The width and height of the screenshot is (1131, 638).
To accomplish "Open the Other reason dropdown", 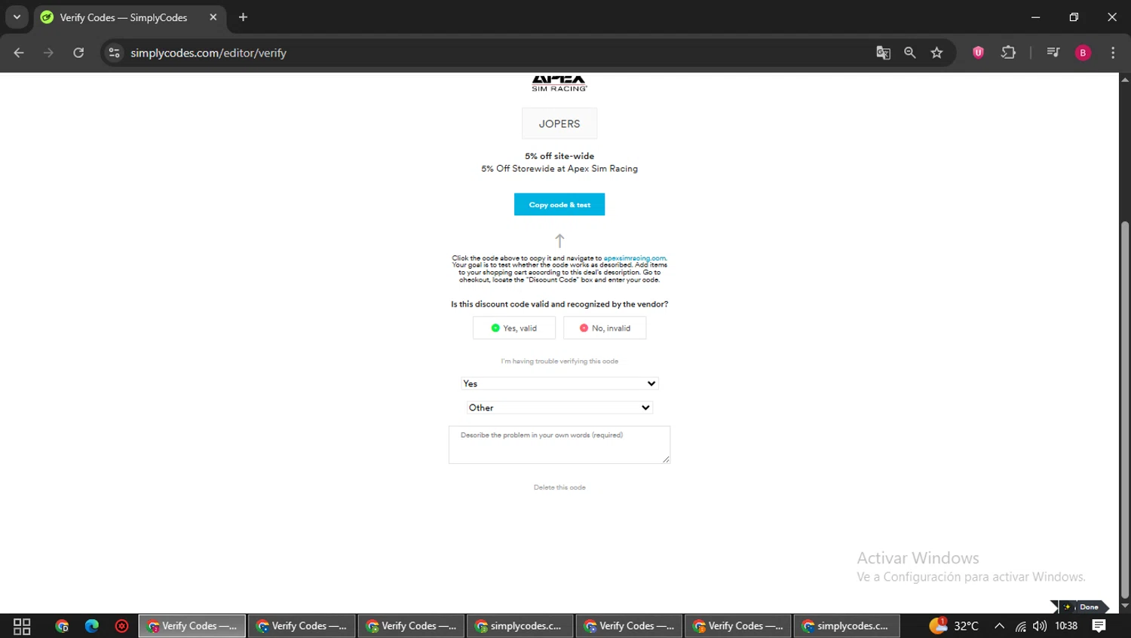I will pyautogui.click(x=559, y=408).
